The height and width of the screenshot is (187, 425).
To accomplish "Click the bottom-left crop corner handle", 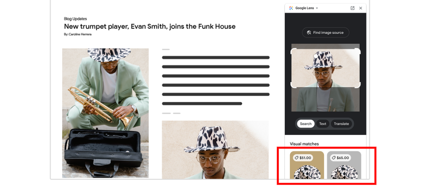I will point(293,85).
